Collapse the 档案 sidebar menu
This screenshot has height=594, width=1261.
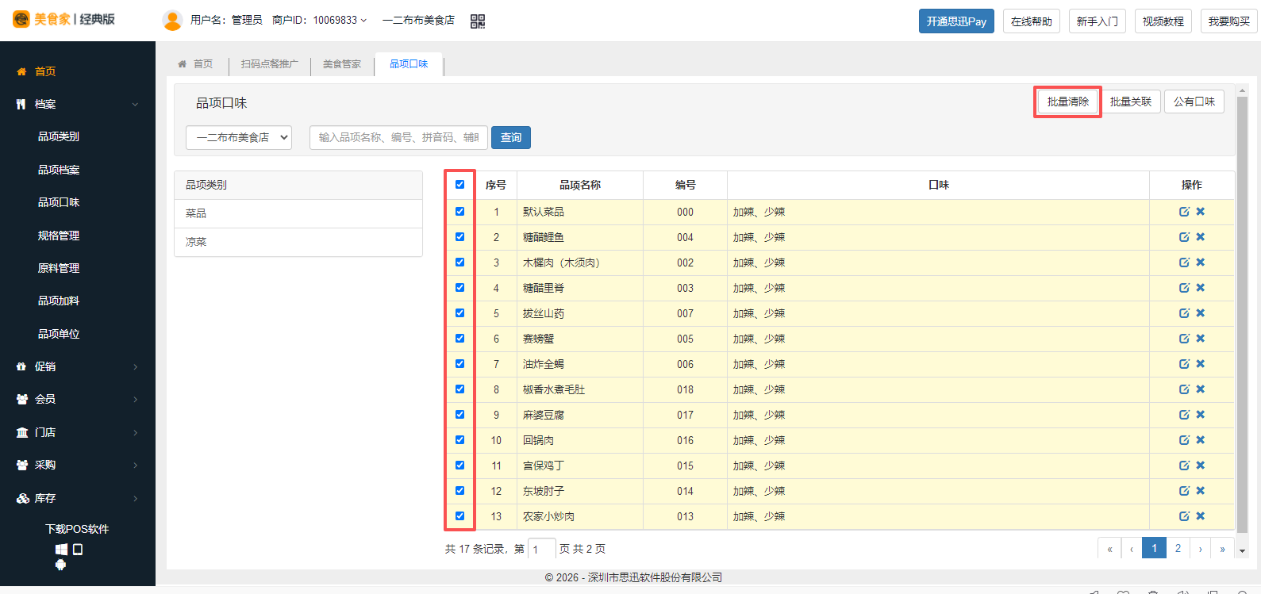tap(78, 104)
